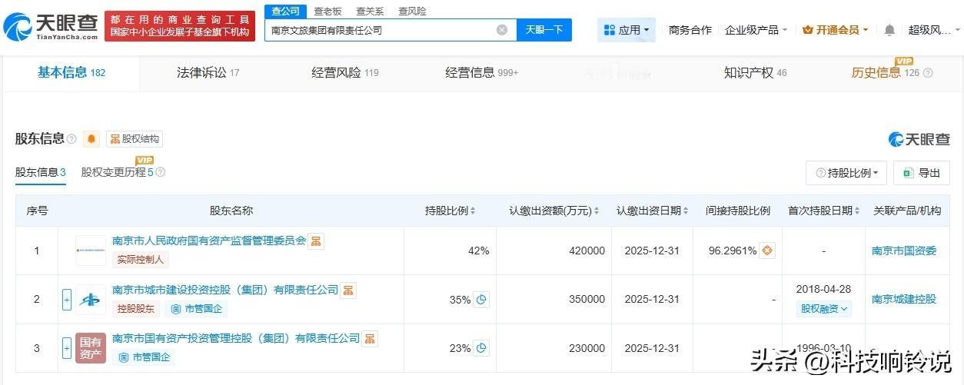This screenshot has height=385, width=964.
Task: Click the 市管国企 tag in row 3
Action: (x=143, y=357)
